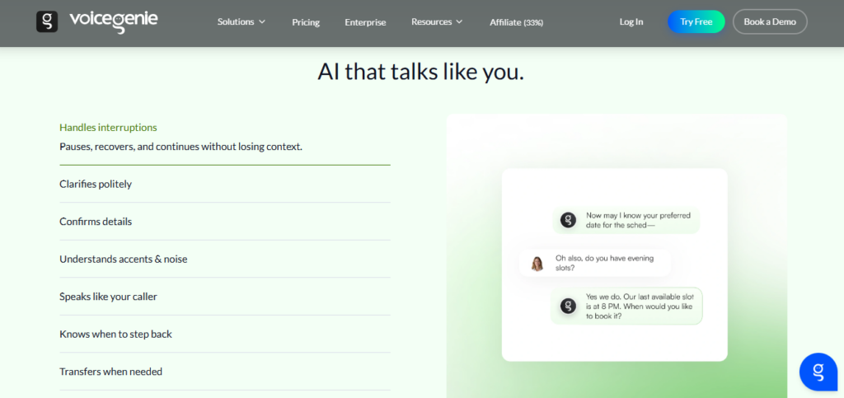The height and width of the screenshot is (398, 844).
Task: Expand the Transfers when needed item
Action: coord(225,372)
